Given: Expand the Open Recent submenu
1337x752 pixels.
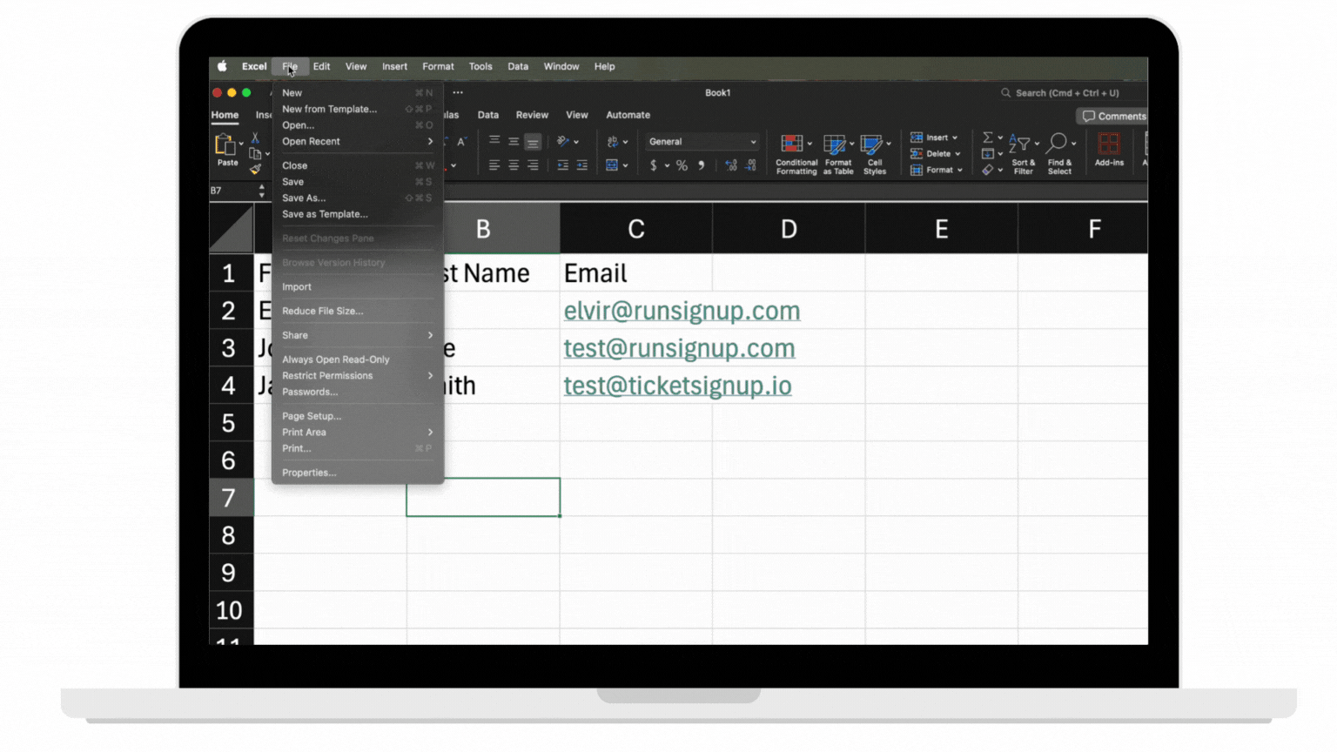Looking at the screenshot, I should (x=357, y=141).
